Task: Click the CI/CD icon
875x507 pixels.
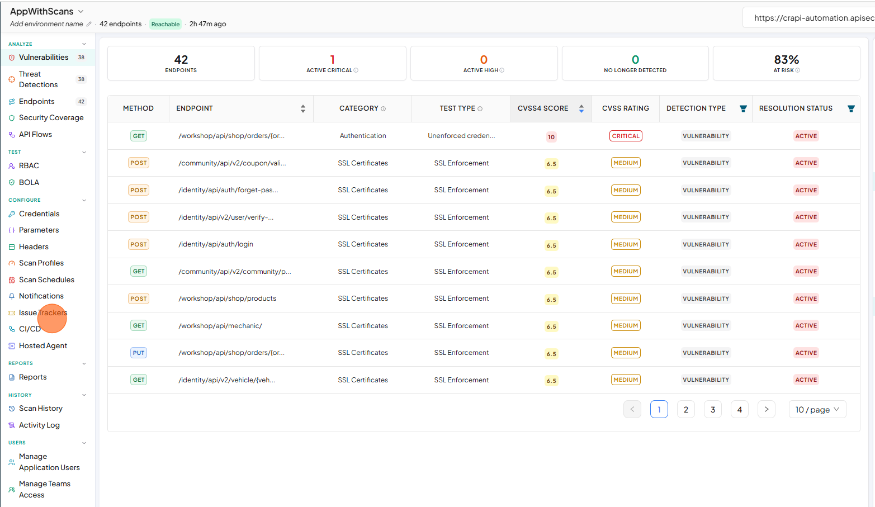Action: [12, 329]
